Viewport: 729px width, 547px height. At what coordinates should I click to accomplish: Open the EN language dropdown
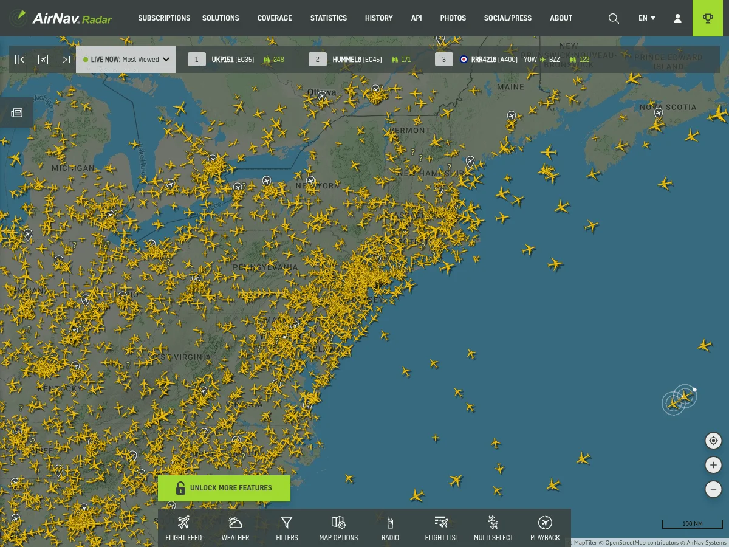[647, 18]
